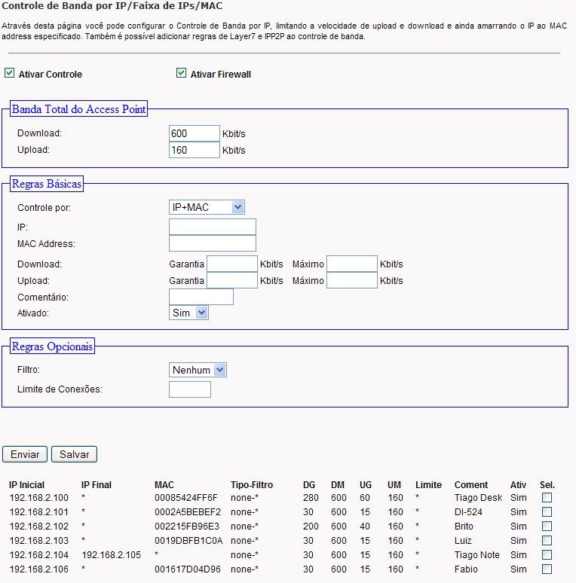This screenshot has width=576, height=583.
Task: Click MAC 002215FB96E3 cell
Action: [187, 526]
